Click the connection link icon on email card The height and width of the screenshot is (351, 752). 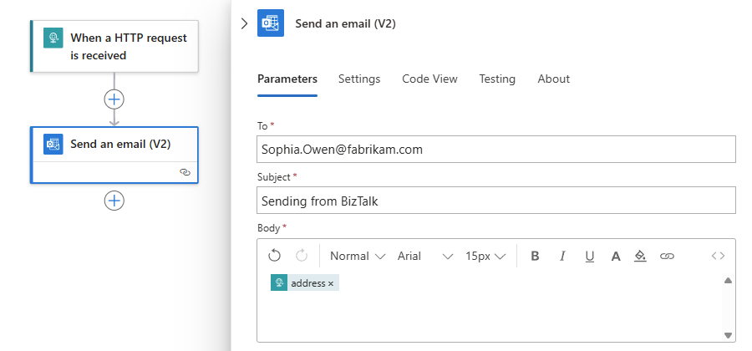point(185,172)
